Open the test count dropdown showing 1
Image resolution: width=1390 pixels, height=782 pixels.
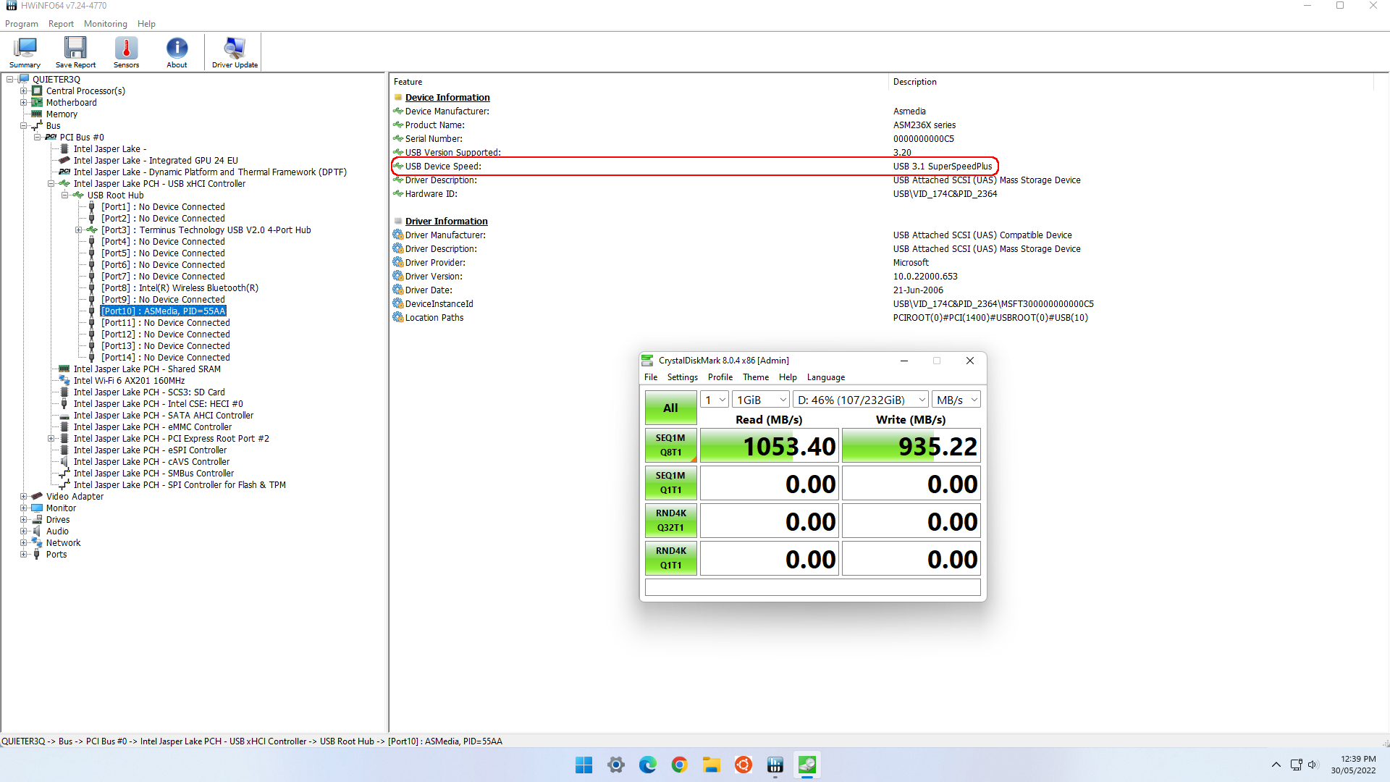tap(715, 400)
